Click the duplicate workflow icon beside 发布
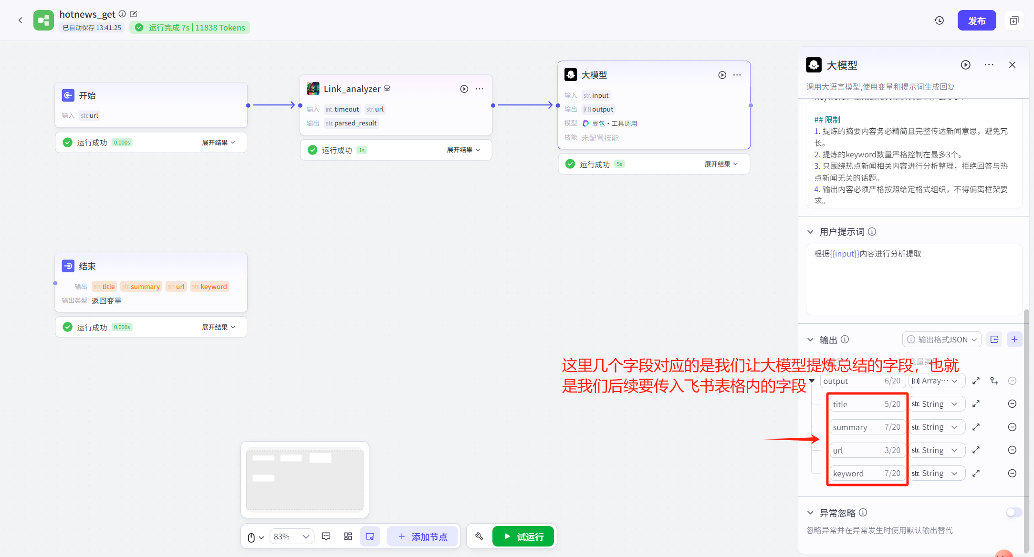The image size is (1034, 557). [x=1014, y=21]
